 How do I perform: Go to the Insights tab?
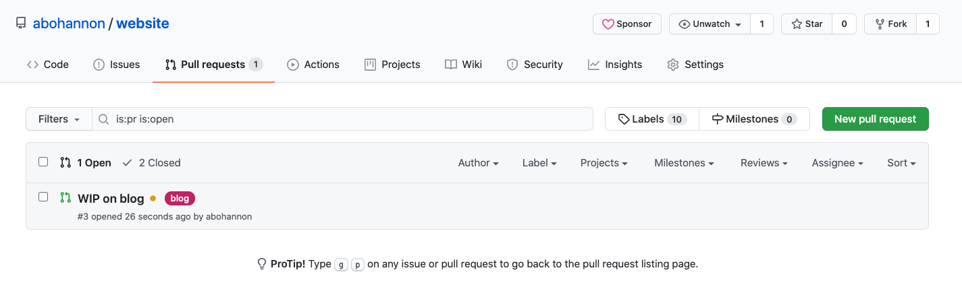click(x=615, y=65)
